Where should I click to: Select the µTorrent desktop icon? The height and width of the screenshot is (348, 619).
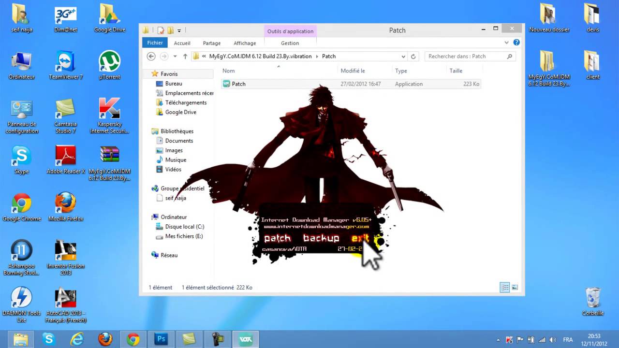click(x=110, y=66)
